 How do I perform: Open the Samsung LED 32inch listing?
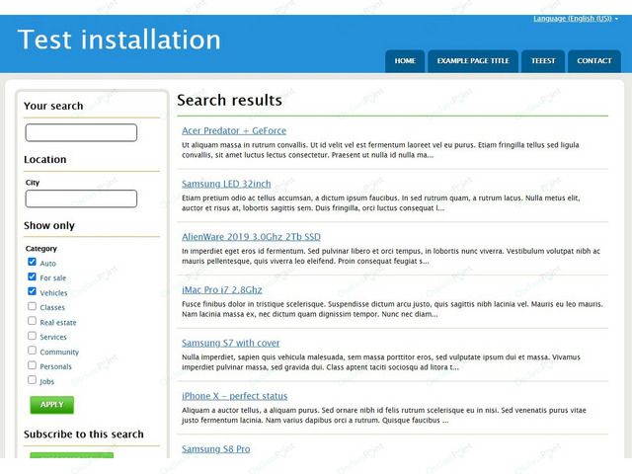point(226,184)
